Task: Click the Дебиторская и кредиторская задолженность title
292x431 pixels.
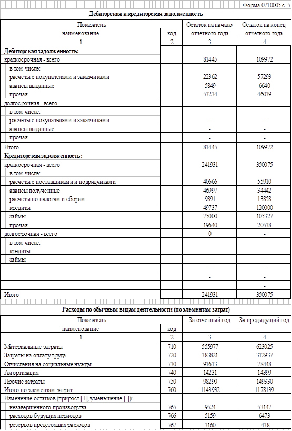Action: click(146, 14)
